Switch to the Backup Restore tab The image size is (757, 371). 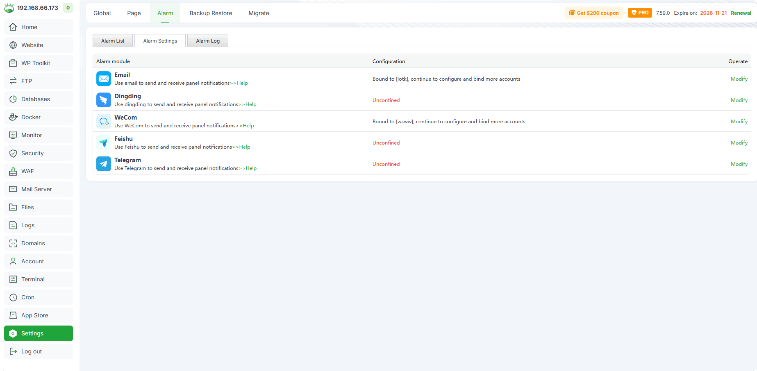pyautogui.click(x=211, y=13)
